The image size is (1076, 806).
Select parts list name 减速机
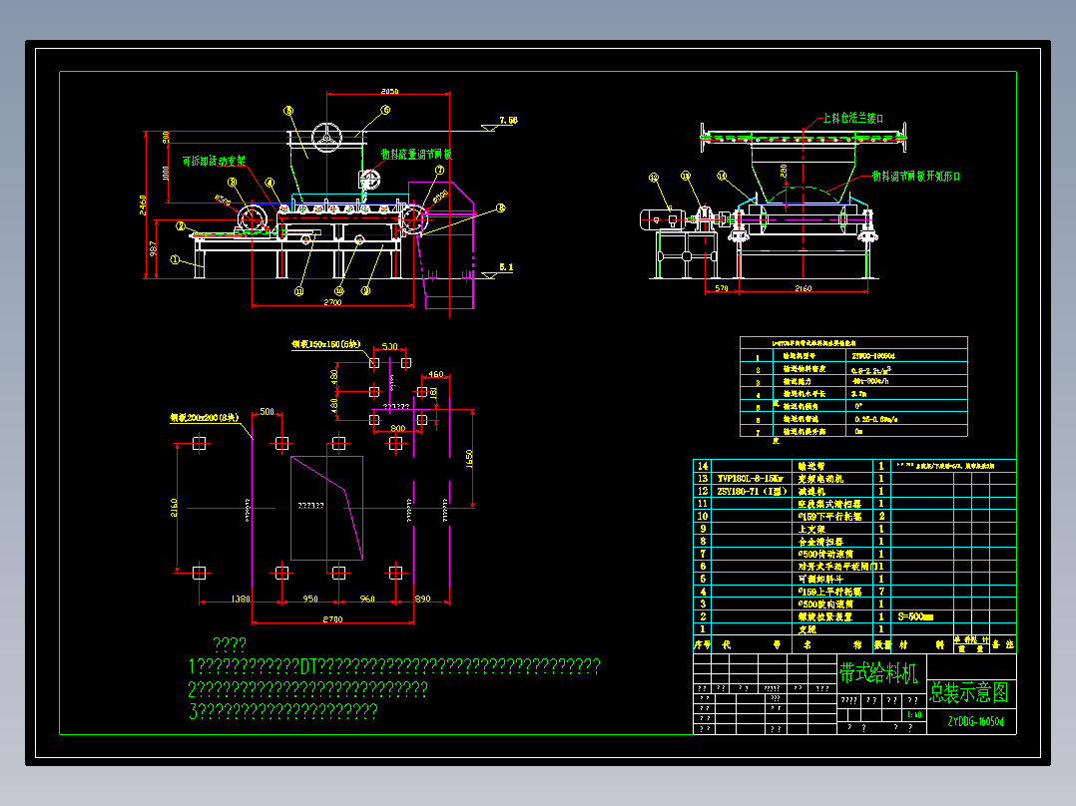coord(811,491)
